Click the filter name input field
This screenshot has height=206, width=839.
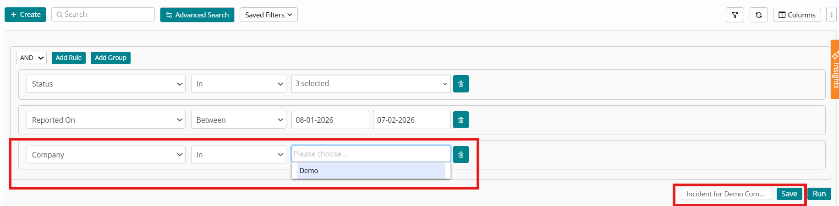726,194
